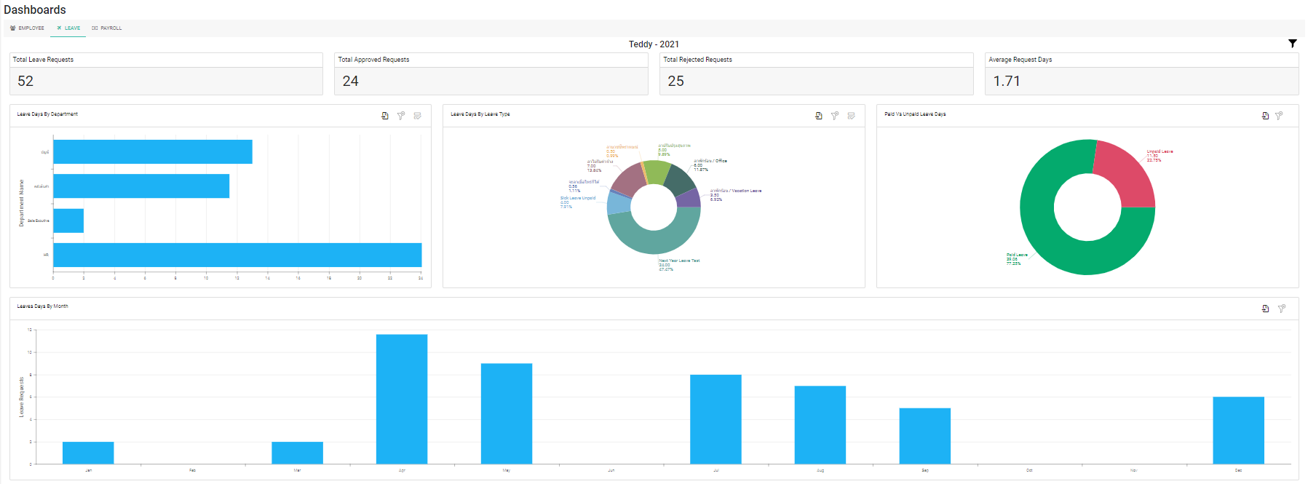The width and height of the screenshot is (1308, 484).
Task: Click the 'Department Name' axis label
Action: (21, 203)
